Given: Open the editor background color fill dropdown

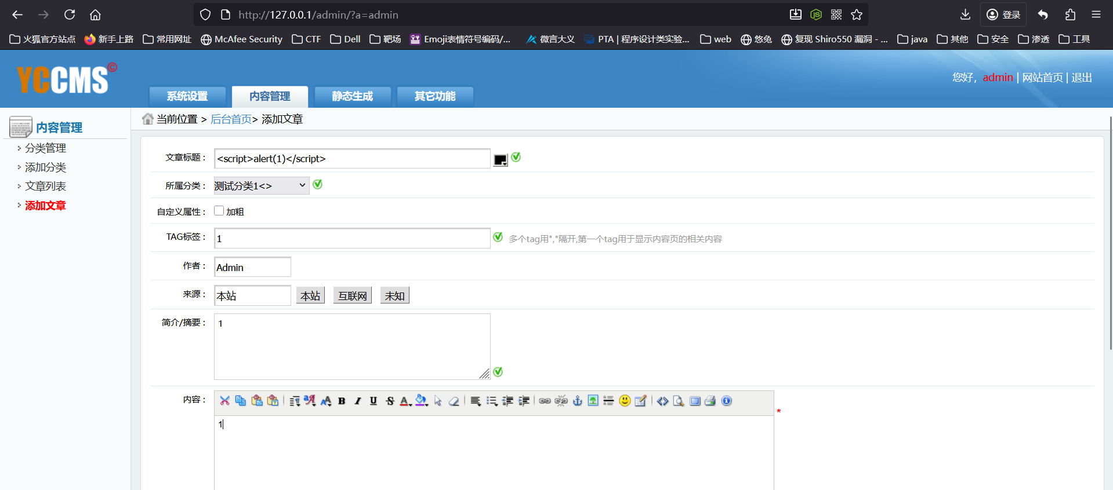Looking at the screenshot, I should point(422,401).
